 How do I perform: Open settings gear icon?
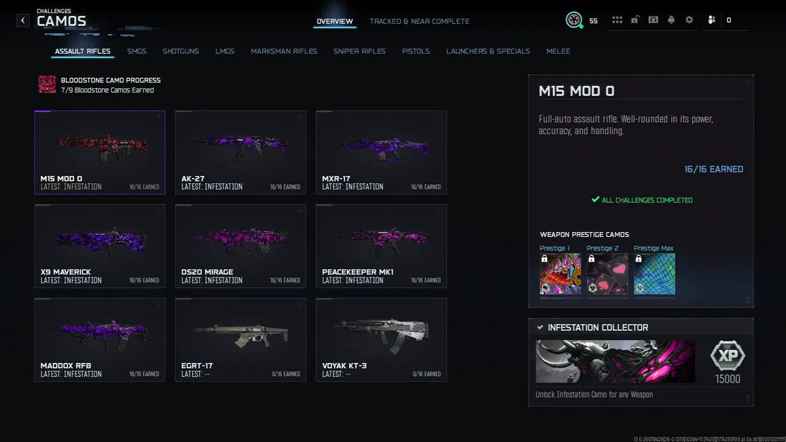(689, 20)
